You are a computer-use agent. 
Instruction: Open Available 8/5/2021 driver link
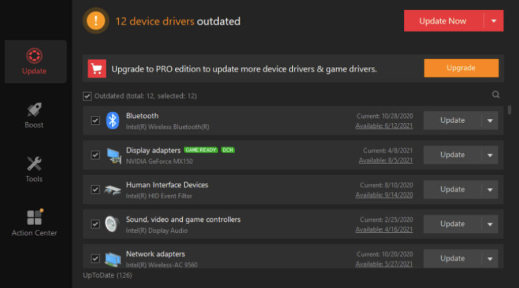pos(386,160)
